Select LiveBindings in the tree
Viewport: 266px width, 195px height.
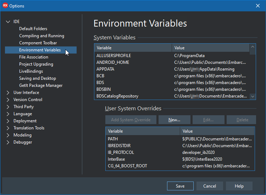coord(31,71)
